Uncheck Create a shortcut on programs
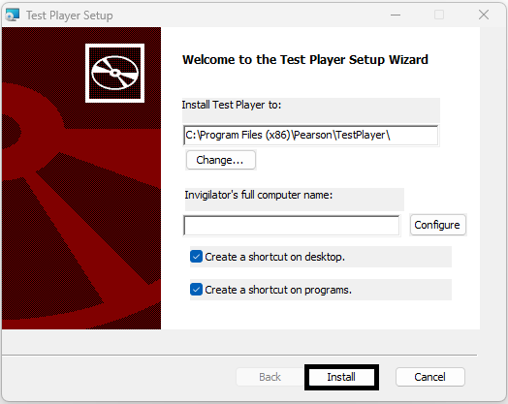This screenshot has width=508, height=404. 197,290
